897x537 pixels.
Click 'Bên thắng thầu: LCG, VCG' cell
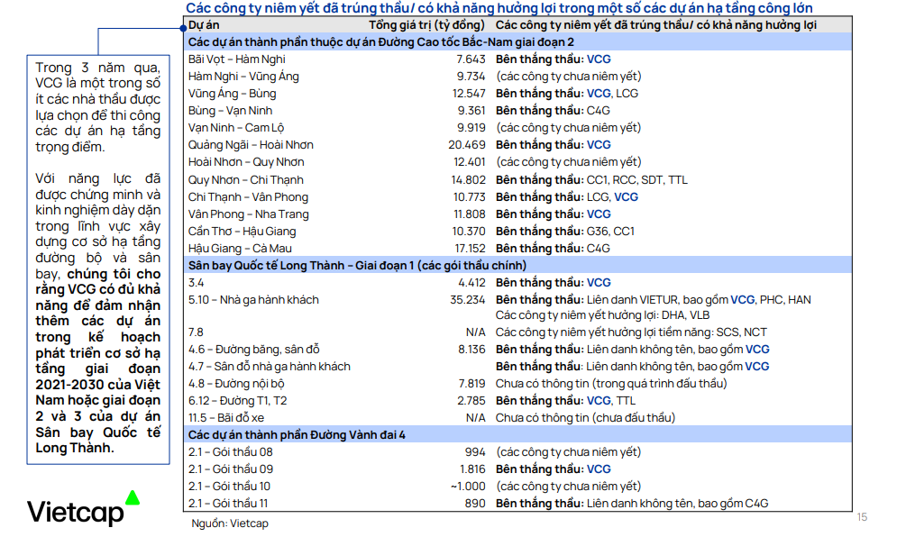click(567, 197)
